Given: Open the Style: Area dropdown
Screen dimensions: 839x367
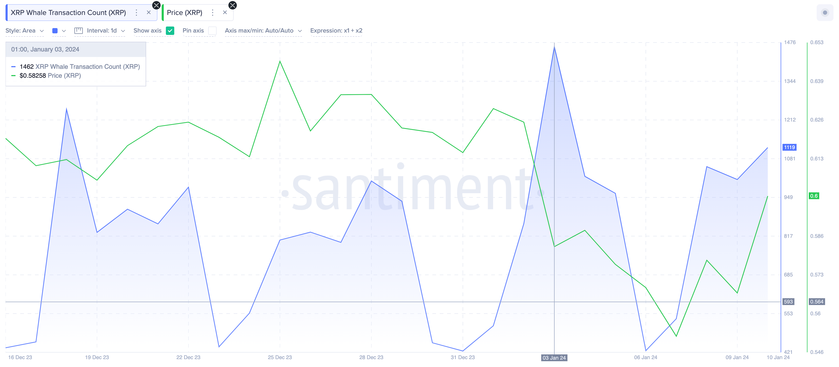Looking at the screenshot, I should pyautogui.click(x=25, y=30).
